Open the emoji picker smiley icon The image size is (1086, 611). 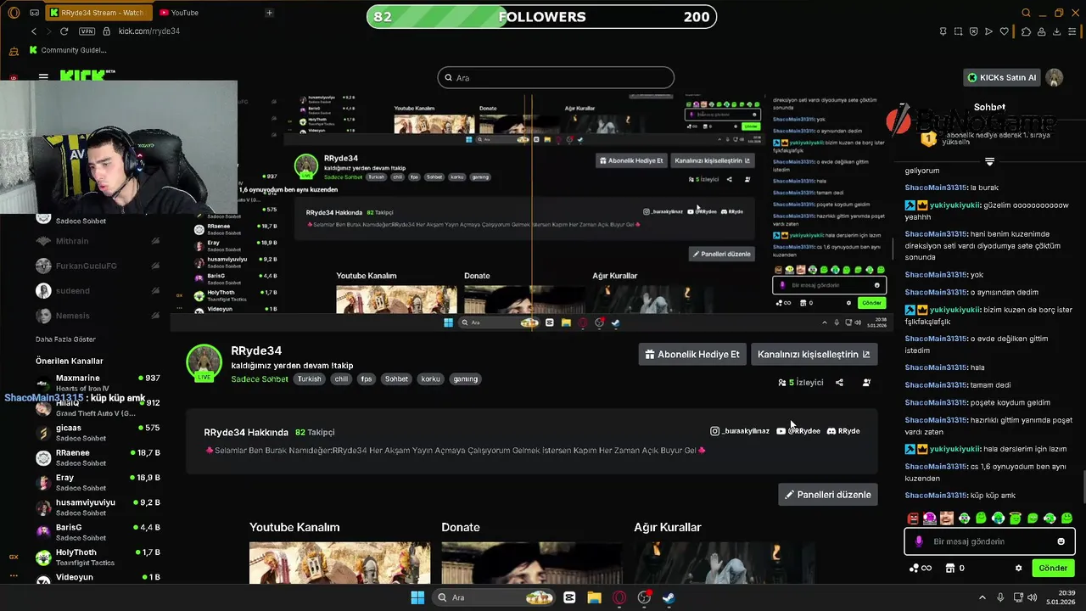tap(1061, 541)
